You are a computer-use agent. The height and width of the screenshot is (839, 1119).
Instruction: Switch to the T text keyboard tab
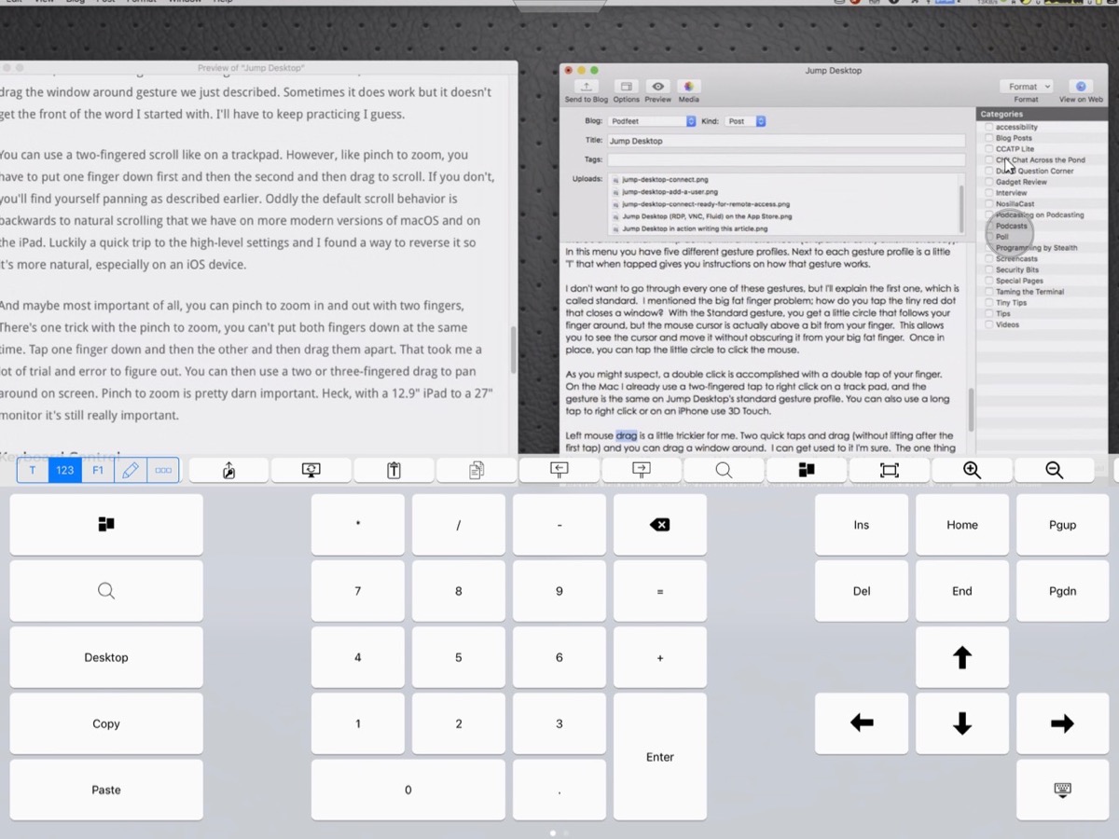point(33,471)
